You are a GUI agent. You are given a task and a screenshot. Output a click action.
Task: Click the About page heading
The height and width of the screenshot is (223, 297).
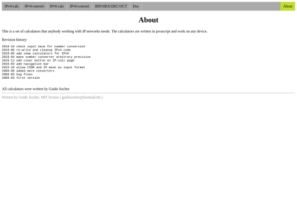click(x=148, y=20)
